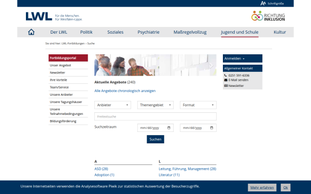Image resolution: width=311 pixels, height=194 pixels.
Task: Open Unser Angebot sidebar item
Action: pyautogui.click(x=68, y=65)
